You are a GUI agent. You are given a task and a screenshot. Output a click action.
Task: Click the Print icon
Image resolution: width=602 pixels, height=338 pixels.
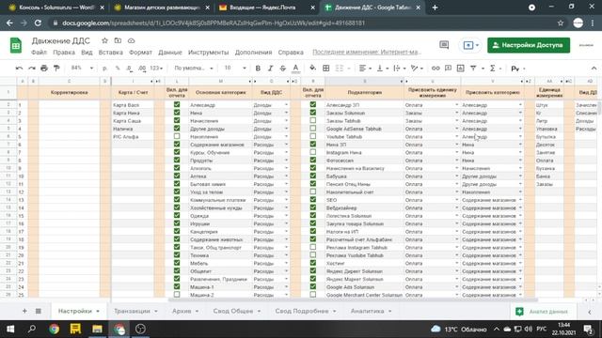44,69
